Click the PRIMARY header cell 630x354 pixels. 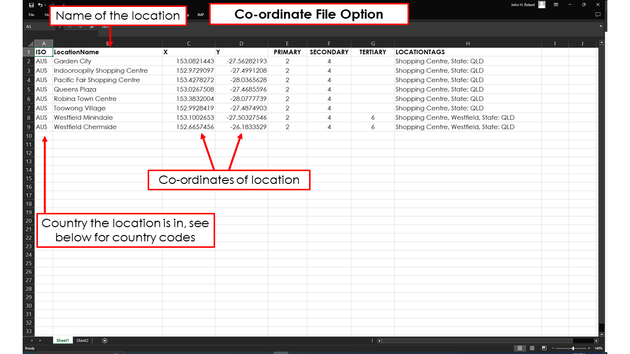click(x=287, y=52)
